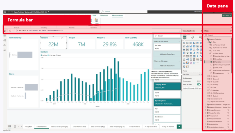
Task: Open the Format visual brush icon
Action: (193, 37)
